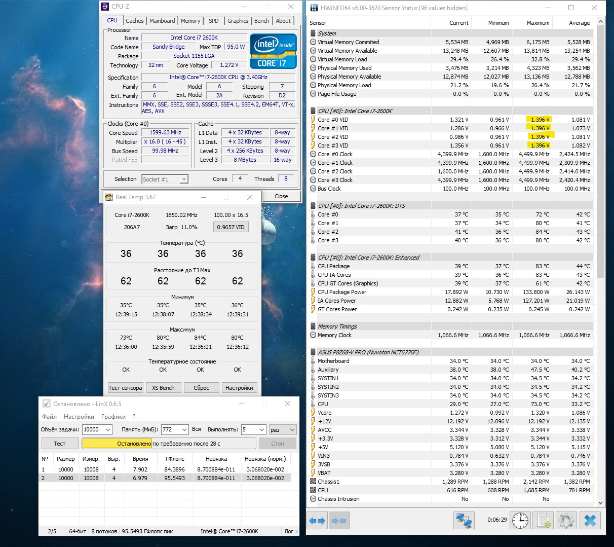
Task: Open LinX '?' help menu
Action: click(x=134, y=417)
